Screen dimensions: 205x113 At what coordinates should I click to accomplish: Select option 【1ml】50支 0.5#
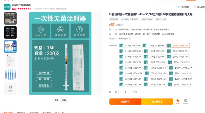[130, 46]
